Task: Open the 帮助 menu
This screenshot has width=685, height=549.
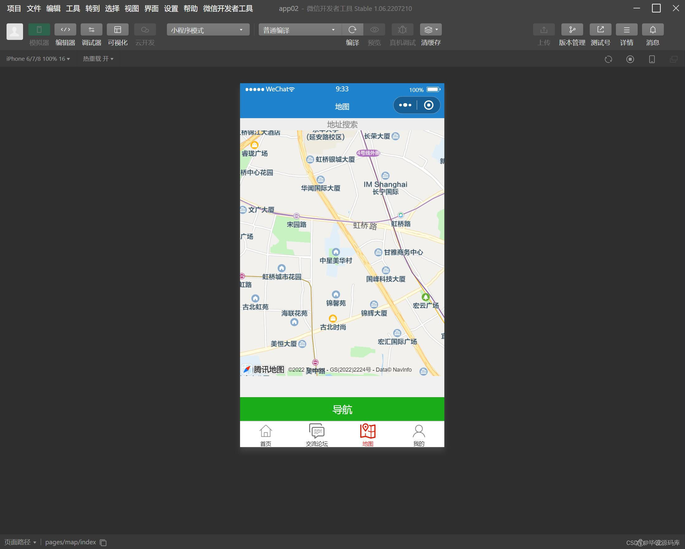Action: point(191,9)
